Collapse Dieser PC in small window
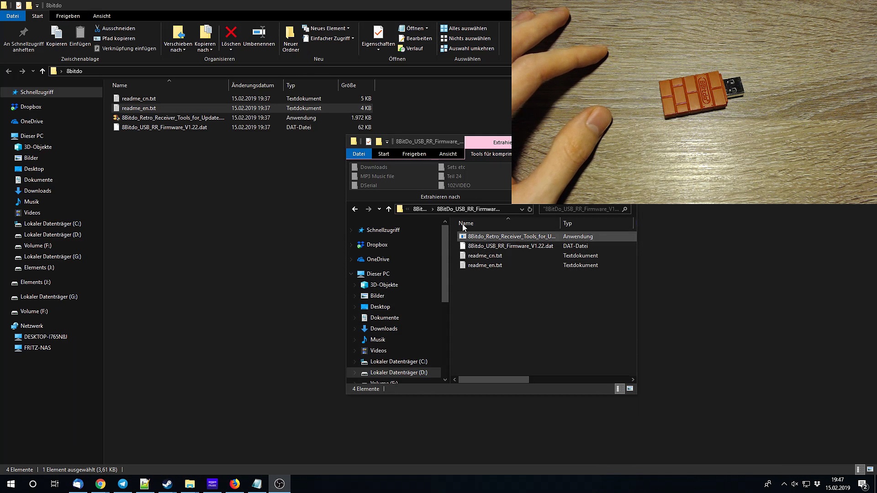This screenshot has height=493, width=877. [x=351, y=274]
